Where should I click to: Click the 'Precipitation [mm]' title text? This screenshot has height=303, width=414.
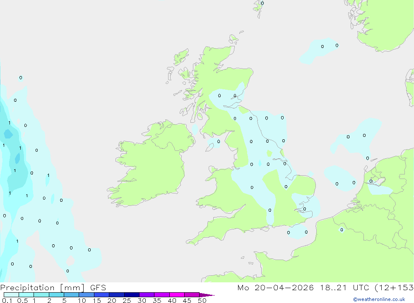tap(42, 288)
